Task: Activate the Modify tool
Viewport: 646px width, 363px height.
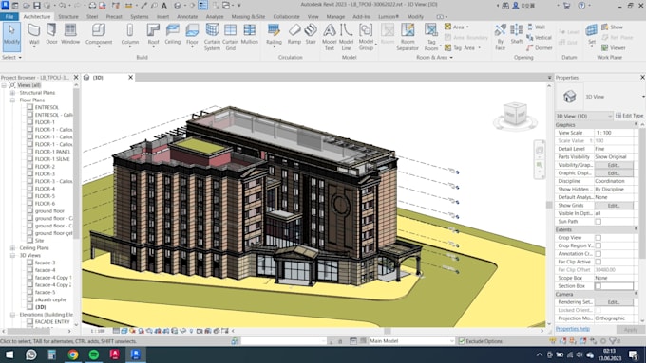Action: click(11, 36)
